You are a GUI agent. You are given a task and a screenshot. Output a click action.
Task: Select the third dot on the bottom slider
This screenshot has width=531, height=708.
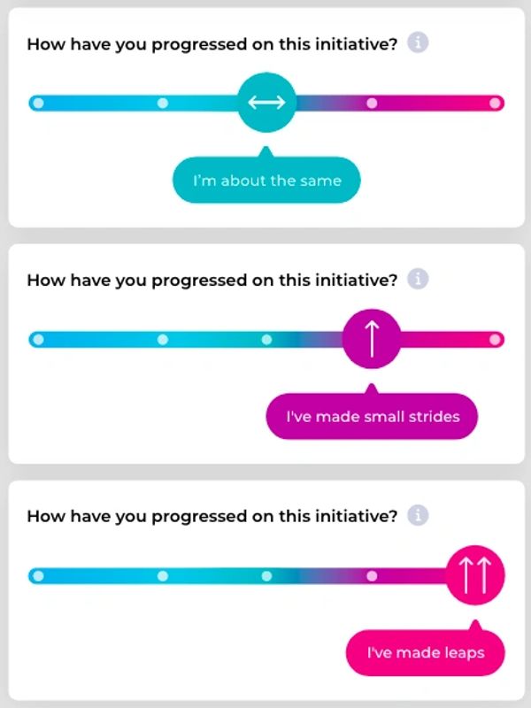266,576
